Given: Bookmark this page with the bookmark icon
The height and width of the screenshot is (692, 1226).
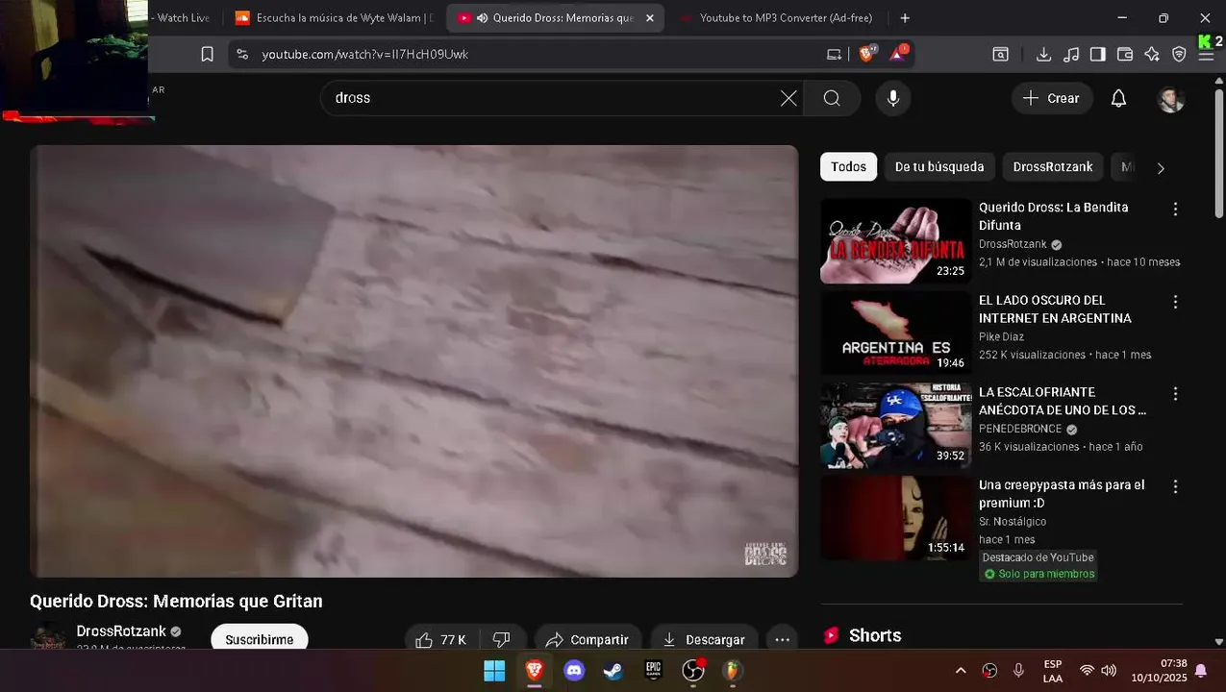Looking at the screenshot, I should click(x=207, y=55).
